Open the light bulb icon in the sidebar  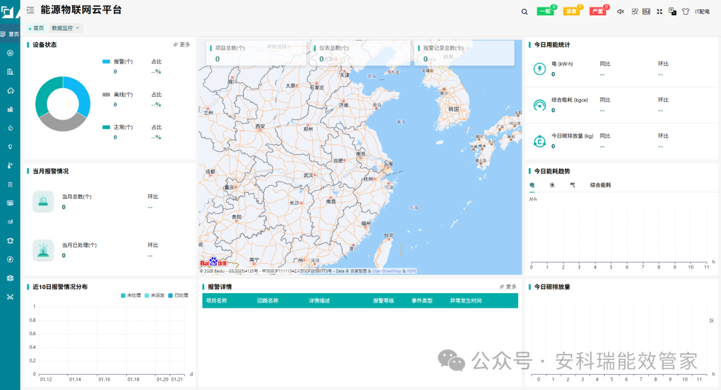[10, 147]
